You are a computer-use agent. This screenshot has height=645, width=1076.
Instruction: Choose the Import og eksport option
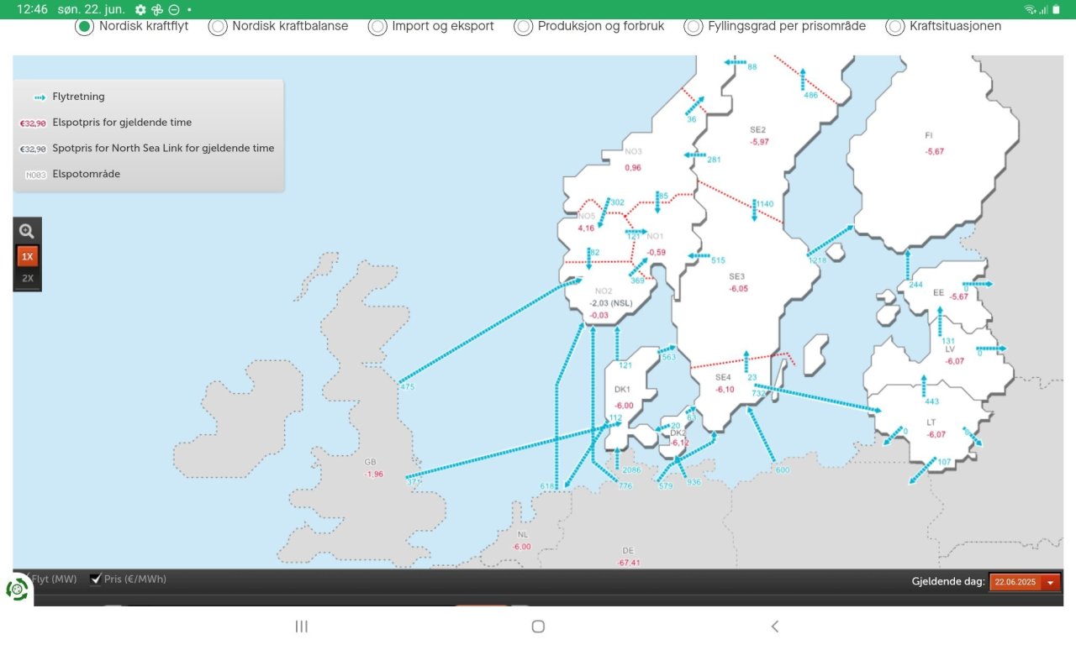click(377, 26)
